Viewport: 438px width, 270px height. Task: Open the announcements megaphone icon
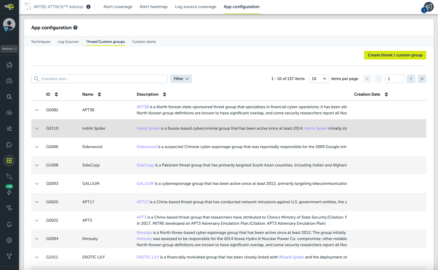coord(429,7)
